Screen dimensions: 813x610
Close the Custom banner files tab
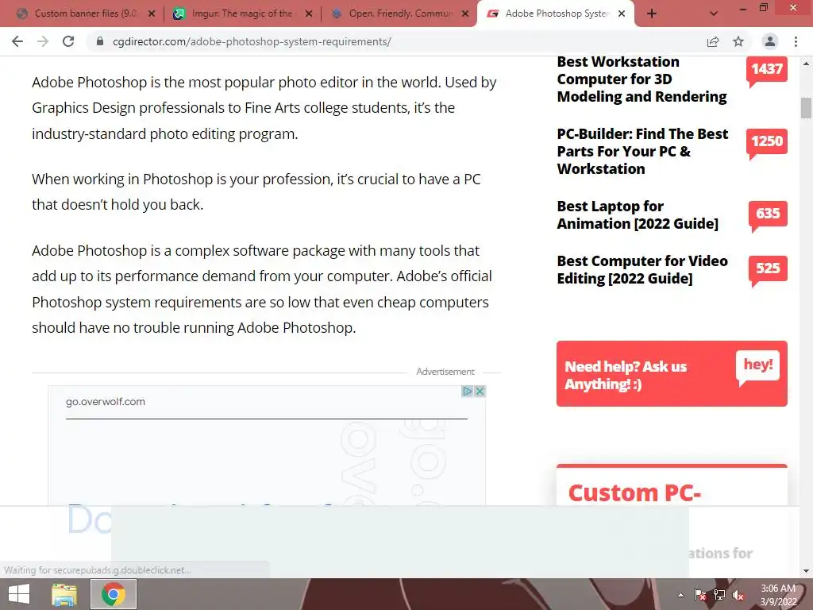pos(152,14)
